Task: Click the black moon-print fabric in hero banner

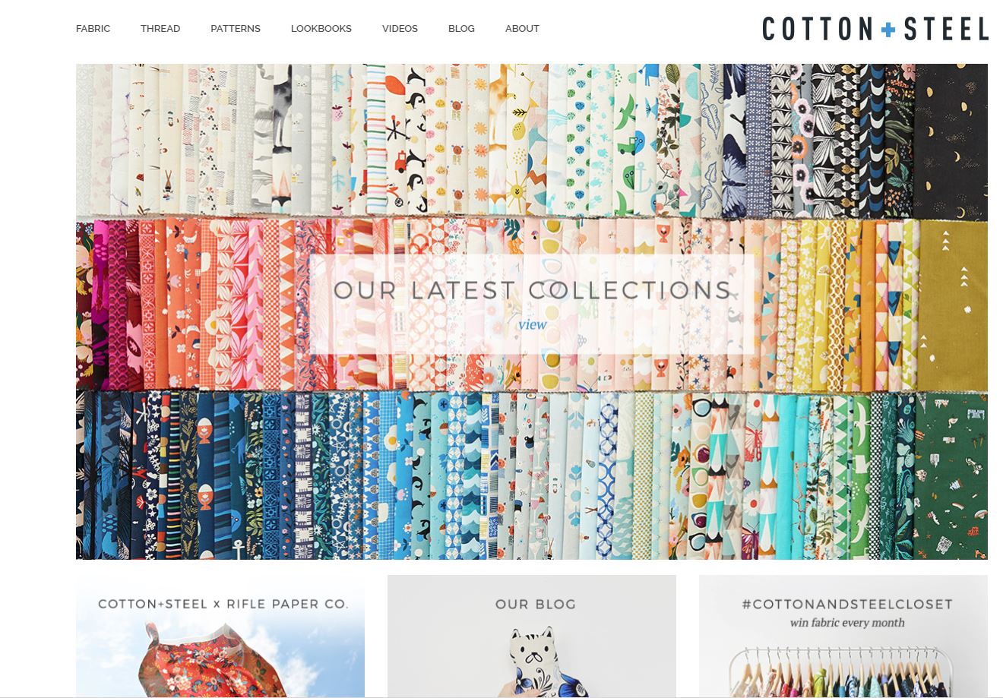Action: pyautogui.click(x=951, y=141)
